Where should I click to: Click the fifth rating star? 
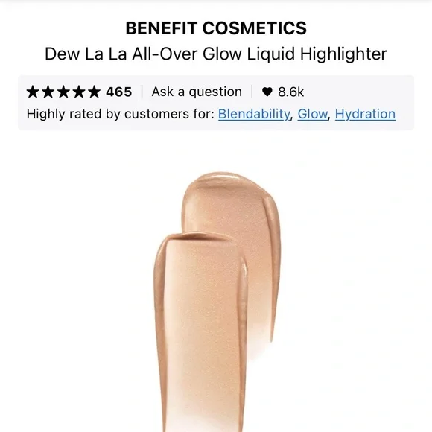pyautogui.click(x=95, y=92)
